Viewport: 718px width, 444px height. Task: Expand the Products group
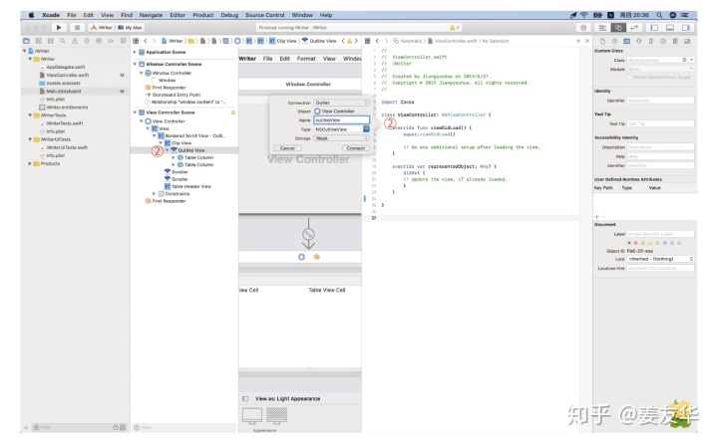[x=30, y=163]
